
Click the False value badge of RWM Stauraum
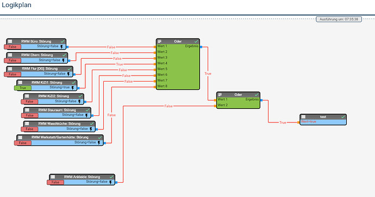[29, 115]
